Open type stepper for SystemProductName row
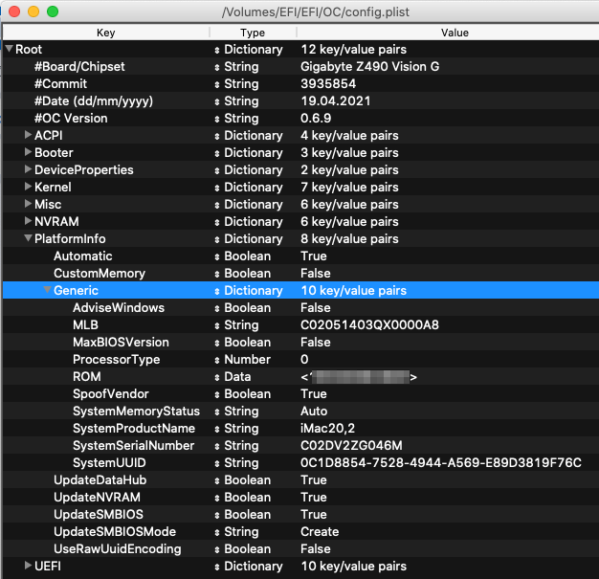Viewport: 599px width, 579px height. 217,429
